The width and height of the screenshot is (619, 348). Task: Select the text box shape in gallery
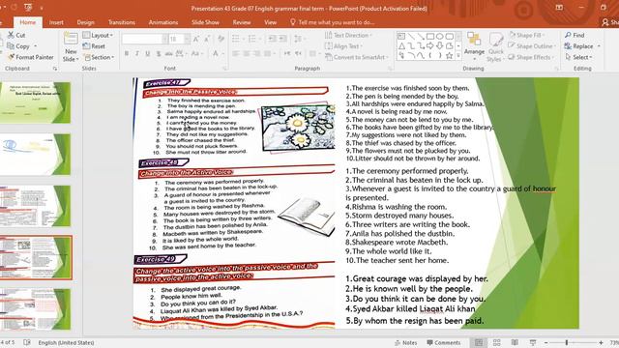coord(401,37)
